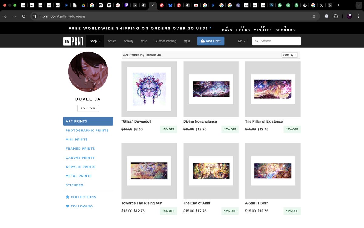Select Mini Prints category
This screenshot has height=228, width=364.
pyautogui.click(x=77, y=140)
